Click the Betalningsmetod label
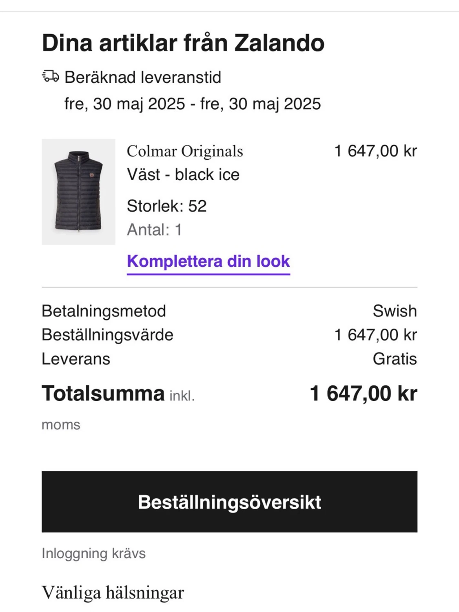 pyautogui.click(x=104, y=311)
